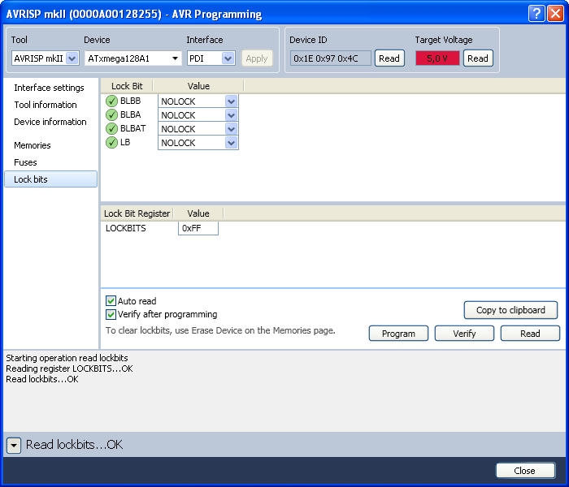Close the dialog with the Close button
This screenshot has width=569, height=487.
click(525, 470)
